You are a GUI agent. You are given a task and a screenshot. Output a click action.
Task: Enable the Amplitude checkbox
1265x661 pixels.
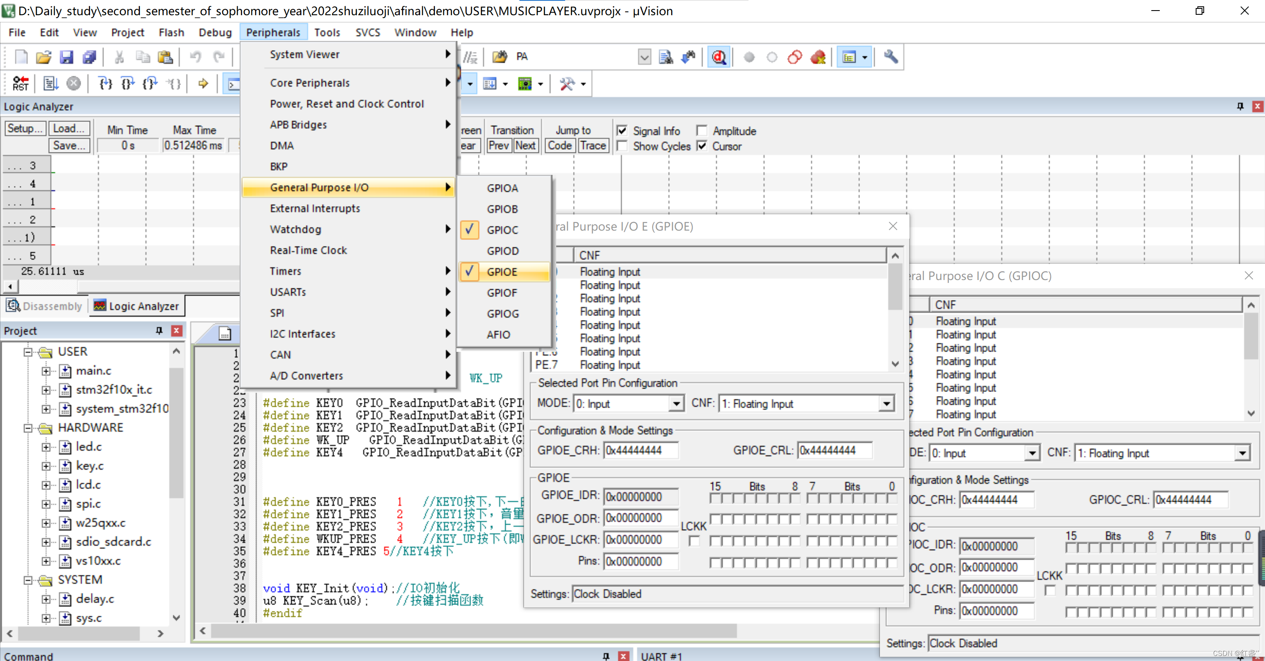pyautogui.click(x=702, y=131)
